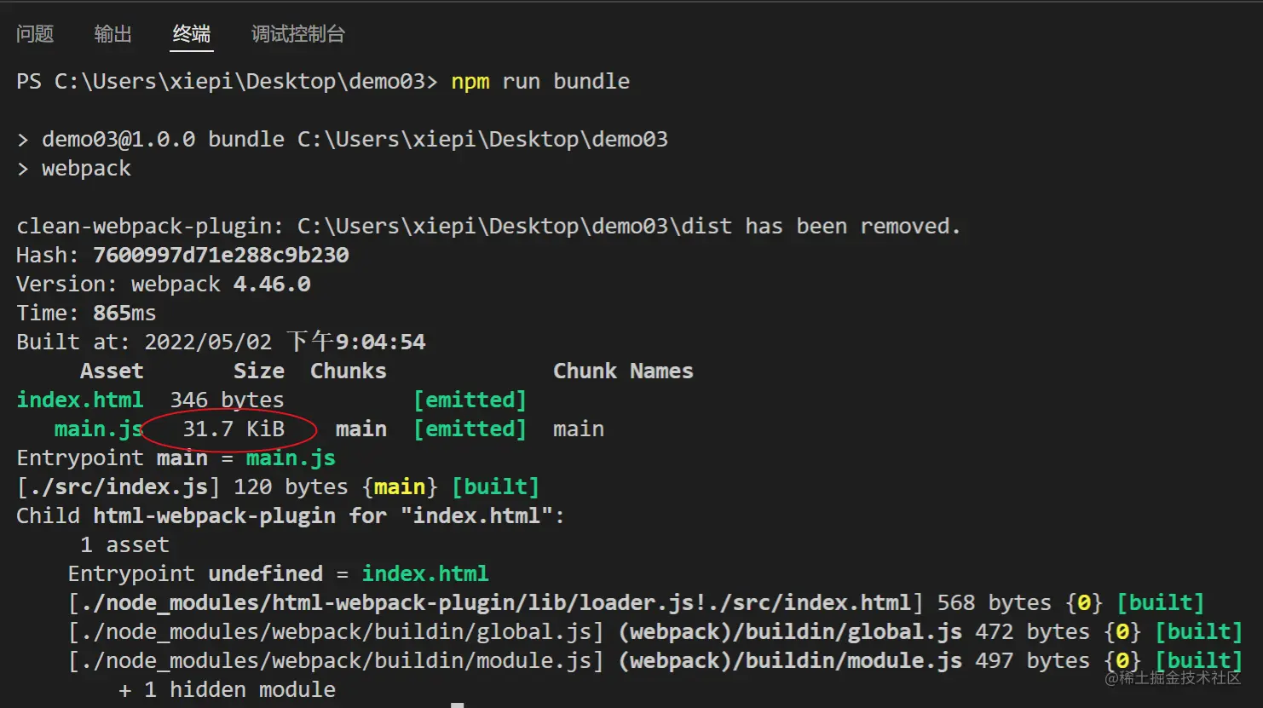The width and height of the screenshot is (1263, 708).
Task: Click the hash value 7600997d71e288c9b230
Action: pyautogui.click(x=221, y=256)
